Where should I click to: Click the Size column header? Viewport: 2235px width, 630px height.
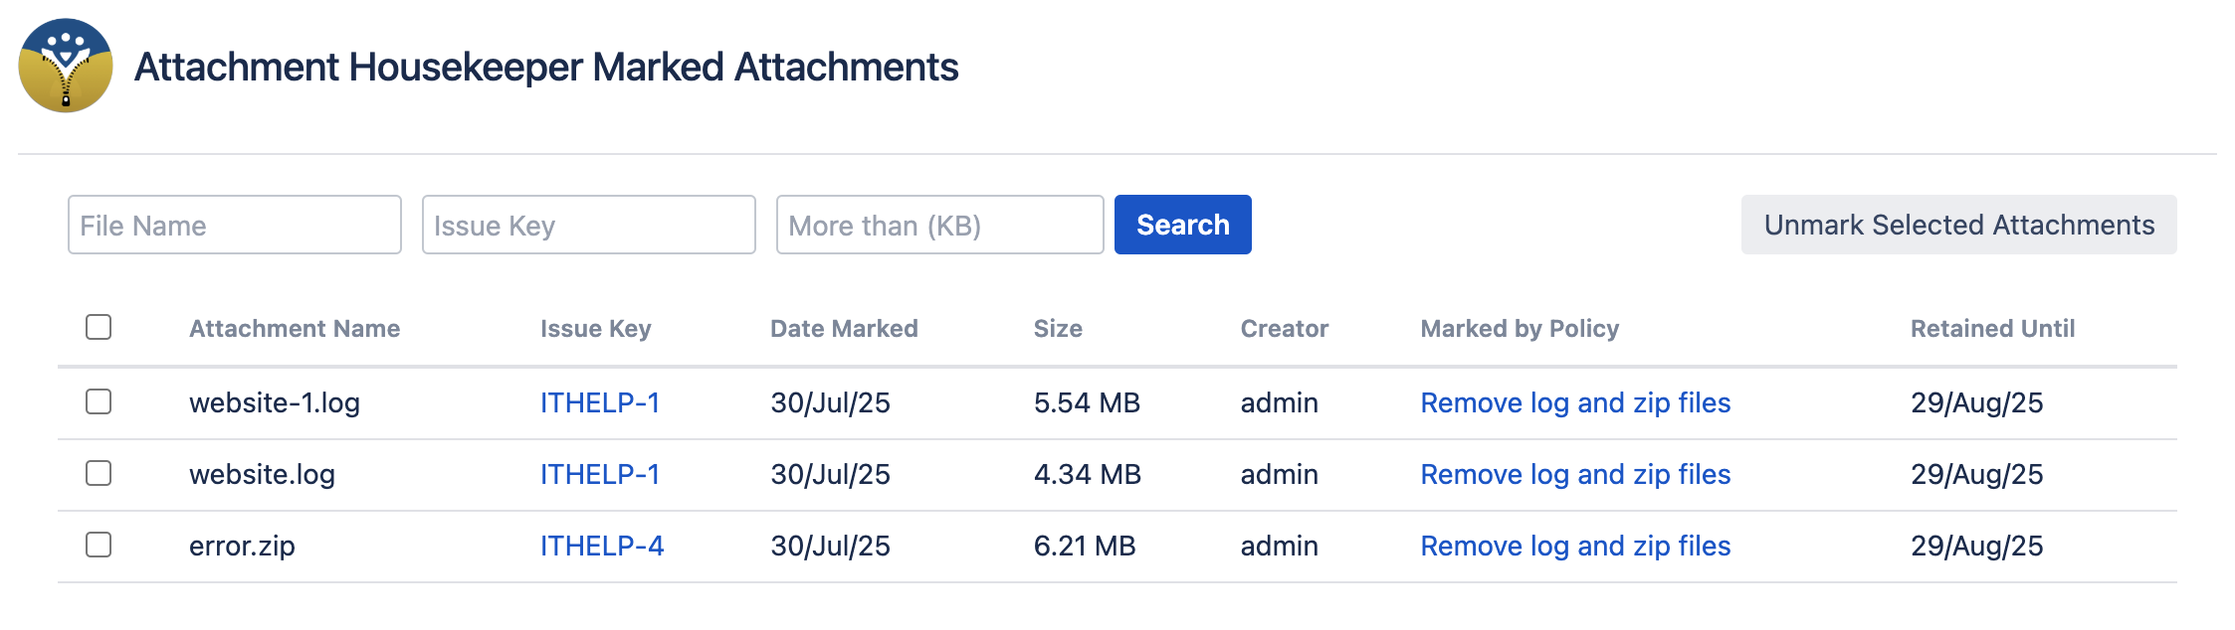click(1057, 329)
